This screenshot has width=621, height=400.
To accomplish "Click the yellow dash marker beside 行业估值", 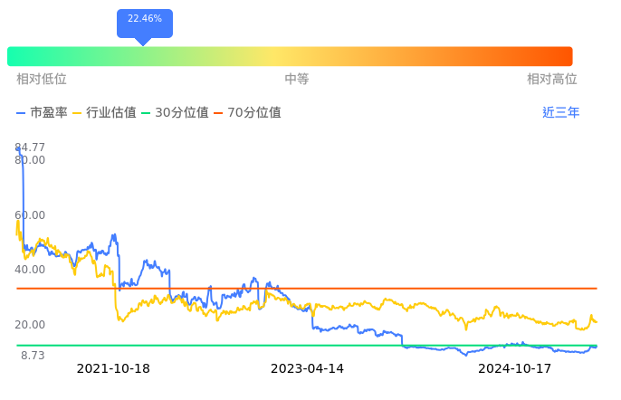I will click(77, 113).
